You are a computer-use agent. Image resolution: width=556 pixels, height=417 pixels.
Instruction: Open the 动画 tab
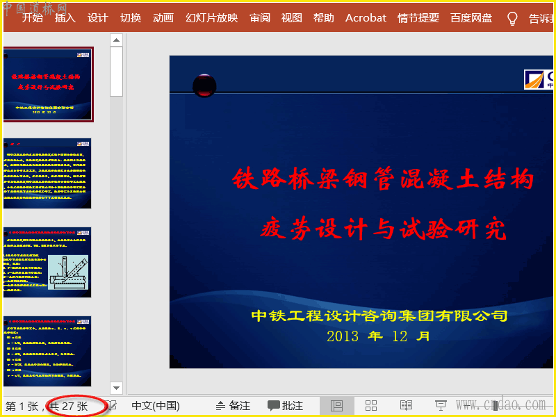click(163, 18)
